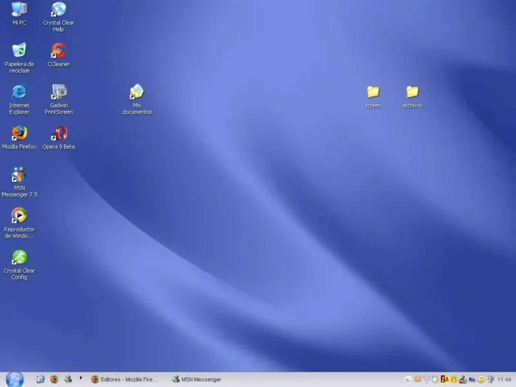Click the yellow padlock tray icon
516x387 pixels.
454,379
